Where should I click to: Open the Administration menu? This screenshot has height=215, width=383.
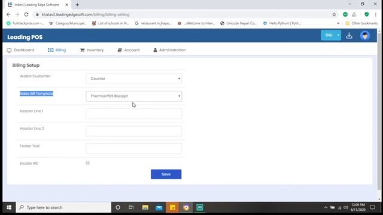pyautogui.click(x=169, y=50)
